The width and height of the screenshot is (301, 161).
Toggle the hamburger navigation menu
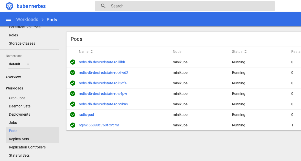point(8,19)
